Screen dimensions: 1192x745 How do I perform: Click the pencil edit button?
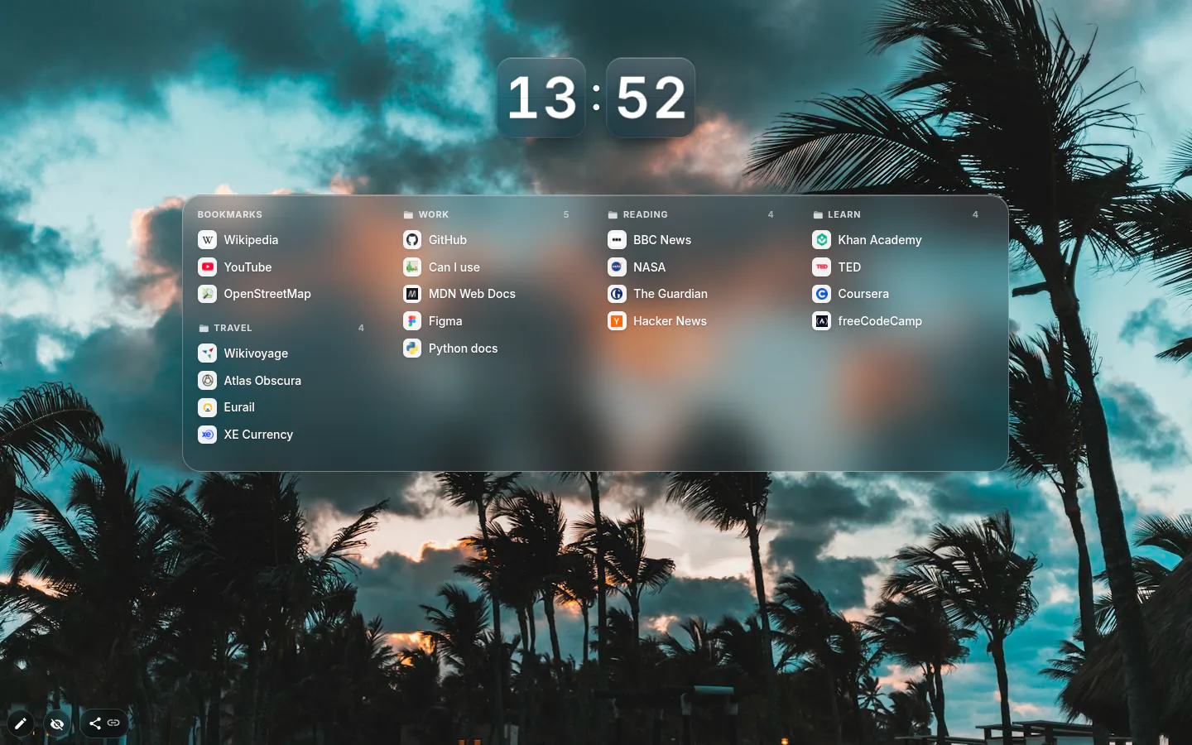point(21,723)
